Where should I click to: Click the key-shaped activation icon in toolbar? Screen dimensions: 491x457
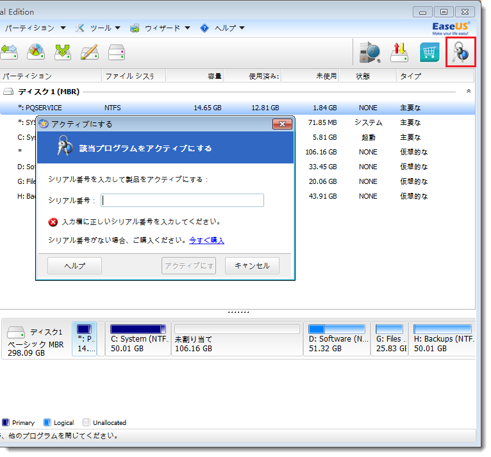click(x=460, y=52)
